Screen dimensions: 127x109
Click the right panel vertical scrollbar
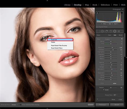(125, 45)
